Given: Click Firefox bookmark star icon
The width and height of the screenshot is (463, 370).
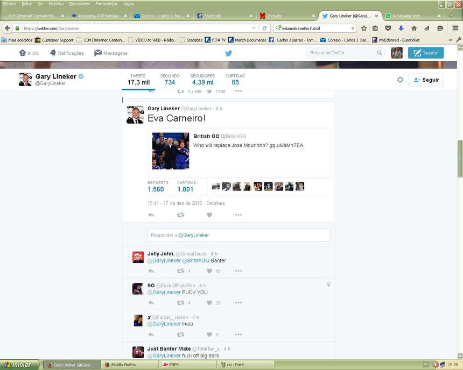Looking at the screenshot, I should pos(364,28).
